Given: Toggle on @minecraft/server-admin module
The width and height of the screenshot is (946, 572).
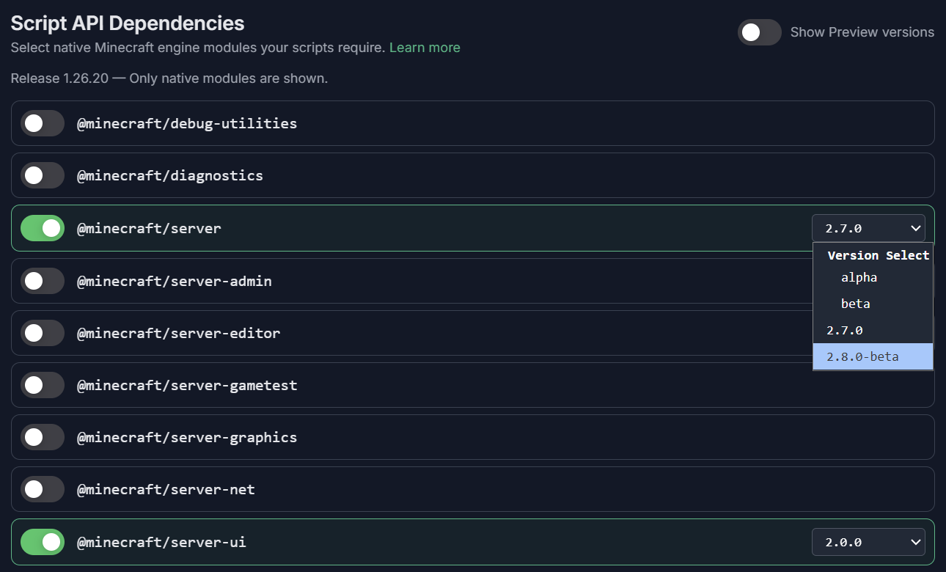Looking at the screenshot, I should pyautogui.click(x=43, y=281).
